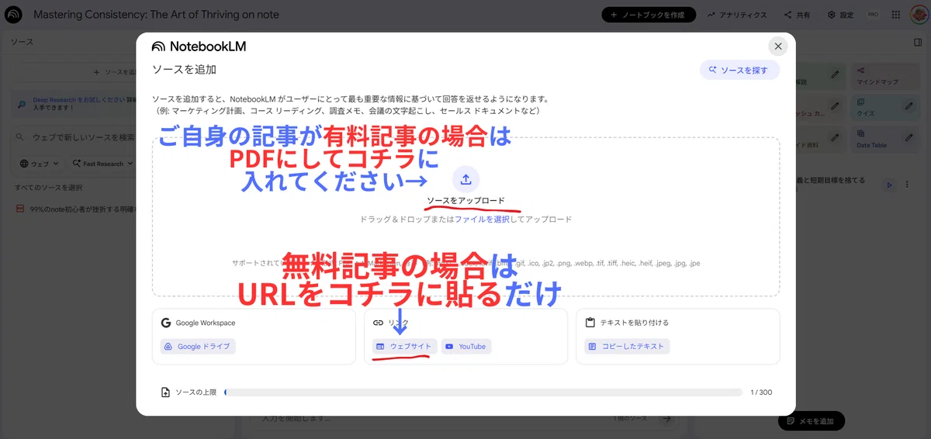The width and height of the screenshot is (931, 439).
Task: Open the Google apps grid icon
Action: pos(896,15)
